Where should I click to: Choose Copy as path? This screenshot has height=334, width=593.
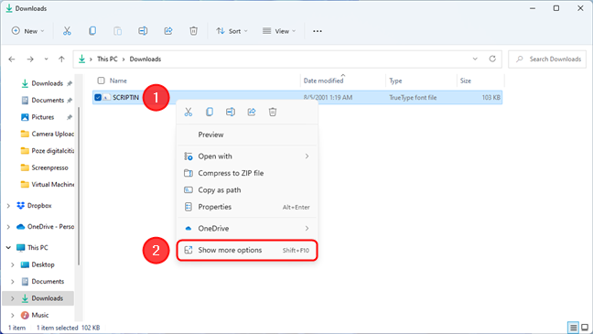point(247,190)
